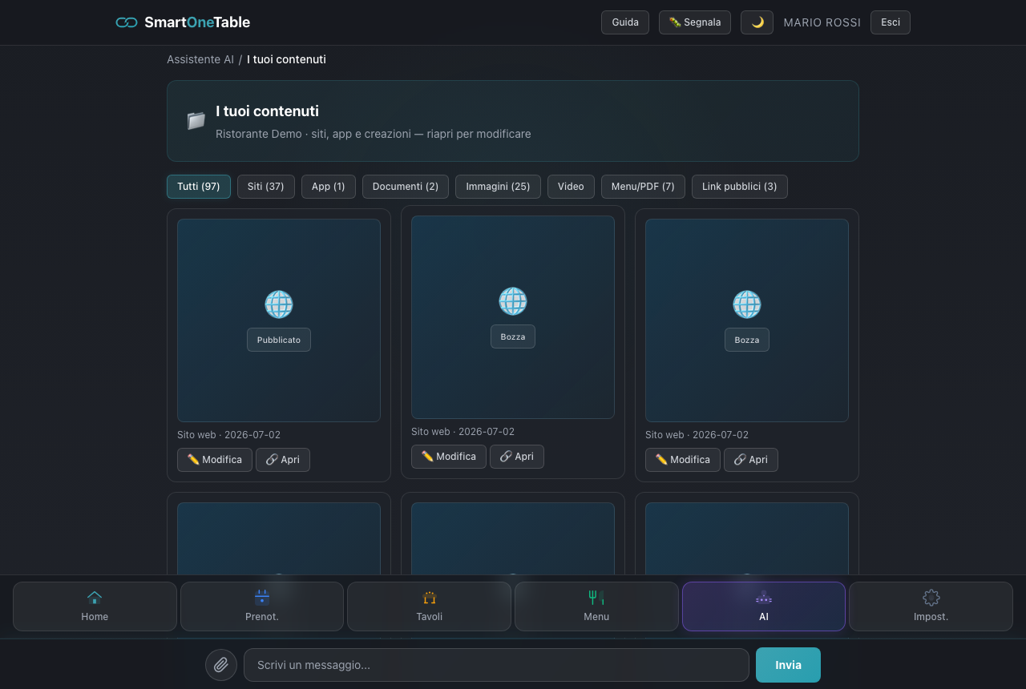The width and height of the screenshot is (1026, 689).
Task: Click the MARIO ROSSI user name
Action: pos(822,22)
